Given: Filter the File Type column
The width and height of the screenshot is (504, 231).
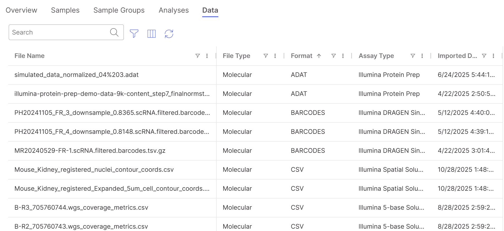Looking at the screenshot, I should 266,56.
